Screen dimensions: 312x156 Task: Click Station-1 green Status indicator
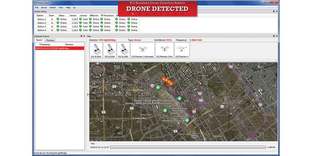[x=58, y=19]
